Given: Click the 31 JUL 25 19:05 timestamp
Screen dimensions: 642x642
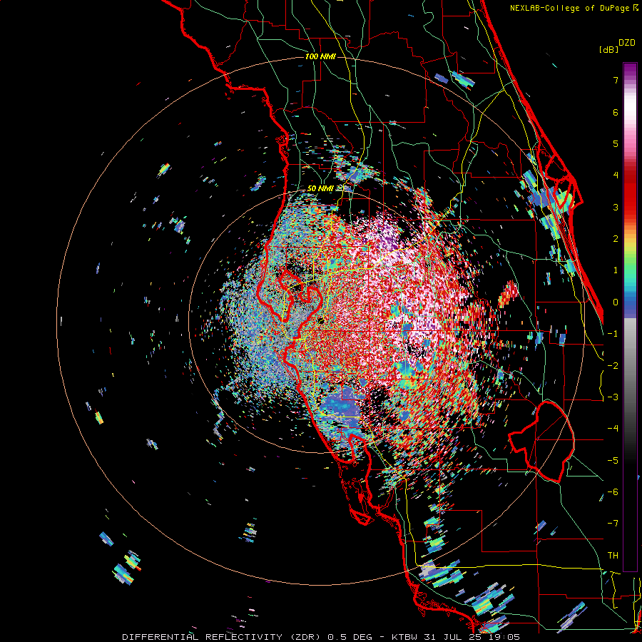Looking at the screenshot, I should click(x=472, y=637).
